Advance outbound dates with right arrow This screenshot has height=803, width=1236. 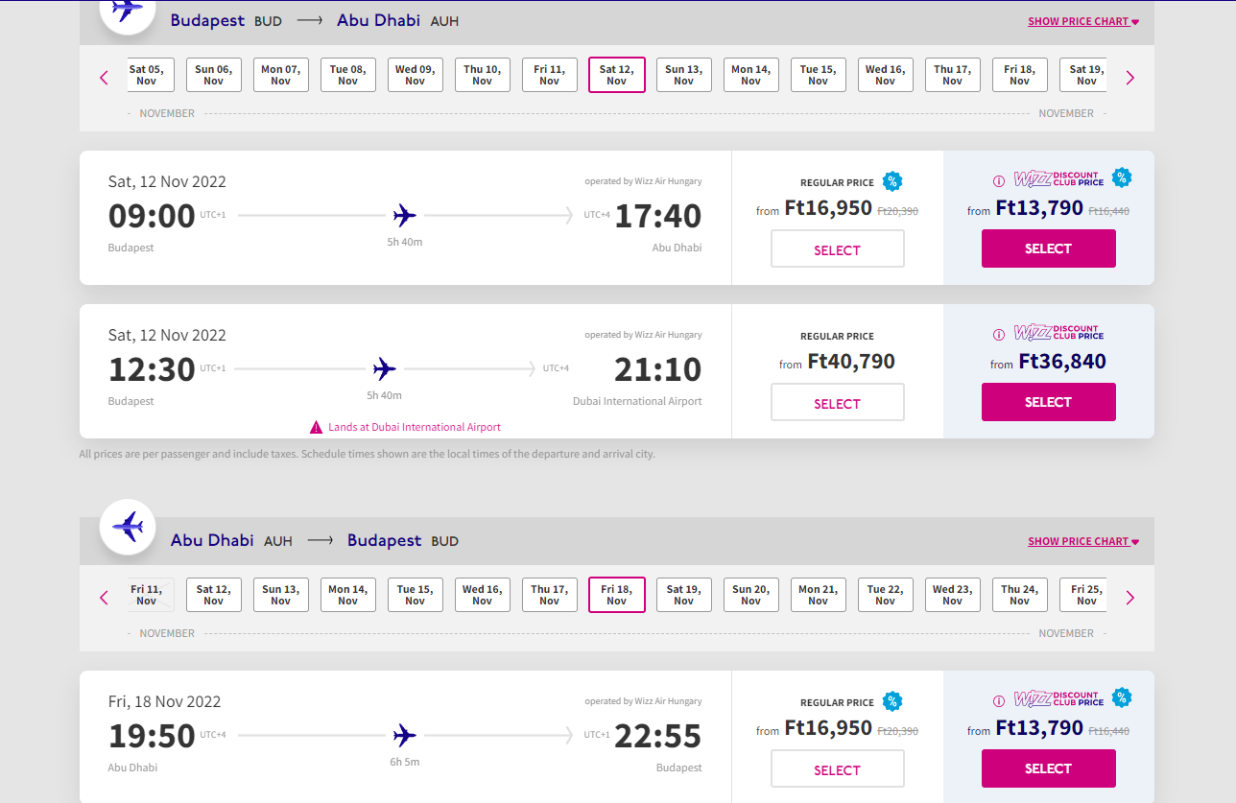point(1129,78)
